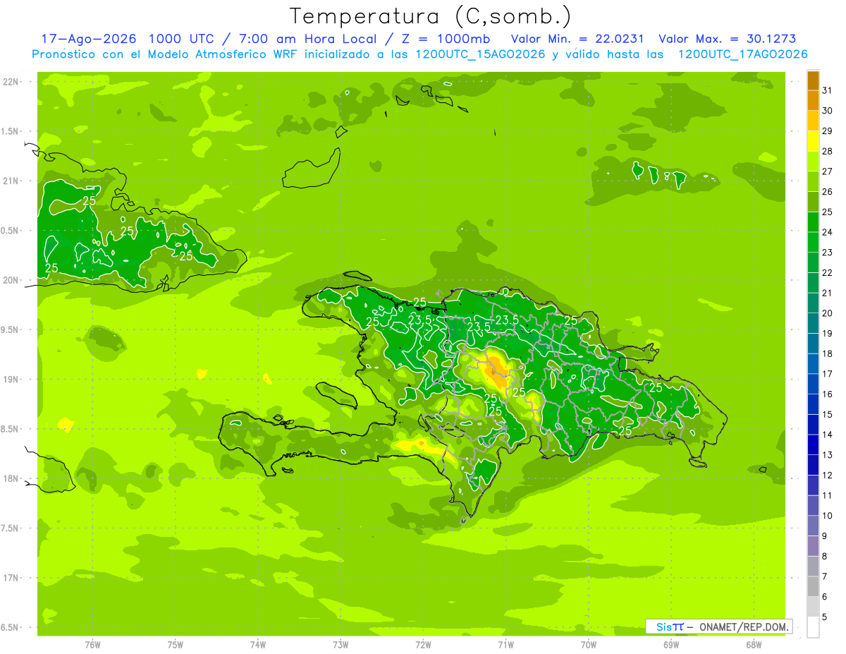
Task: Click the 22N latitude tick label
Action: coord(11,82)
